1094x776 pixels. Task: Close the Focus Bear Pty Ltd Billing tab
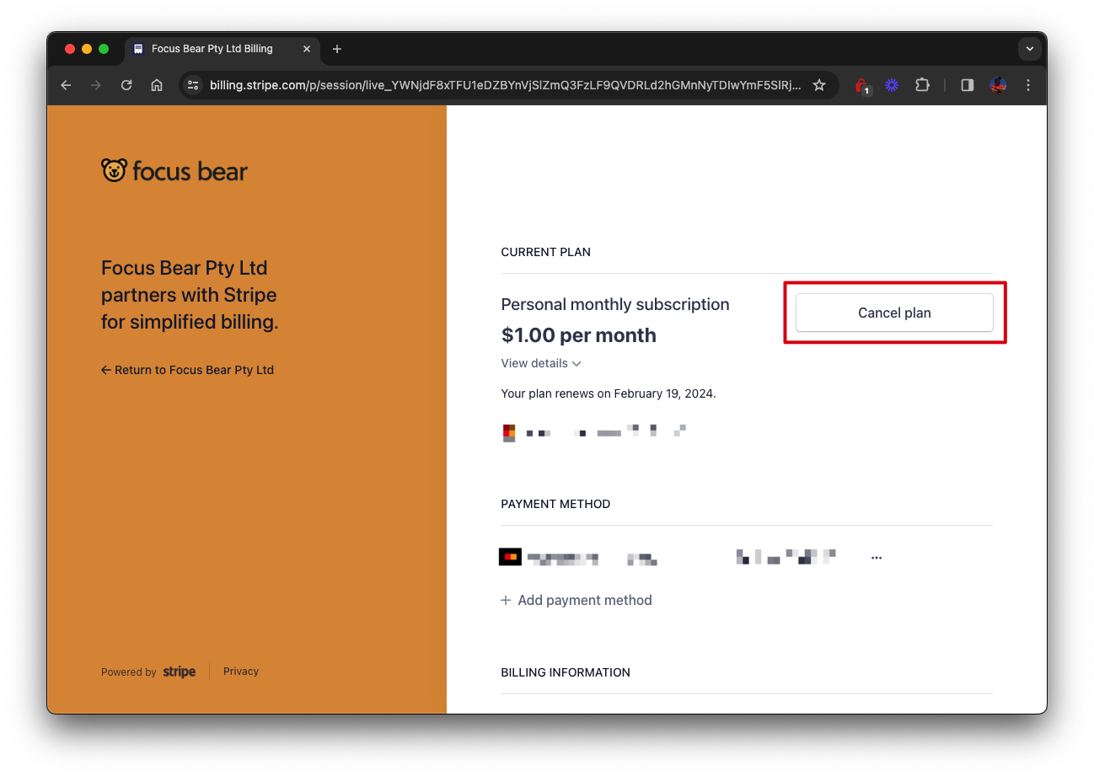click(x=307, y=49)
